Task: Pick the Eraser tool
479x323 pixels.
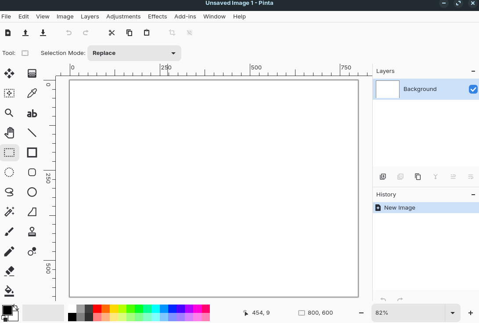Action: coord(9,271)
